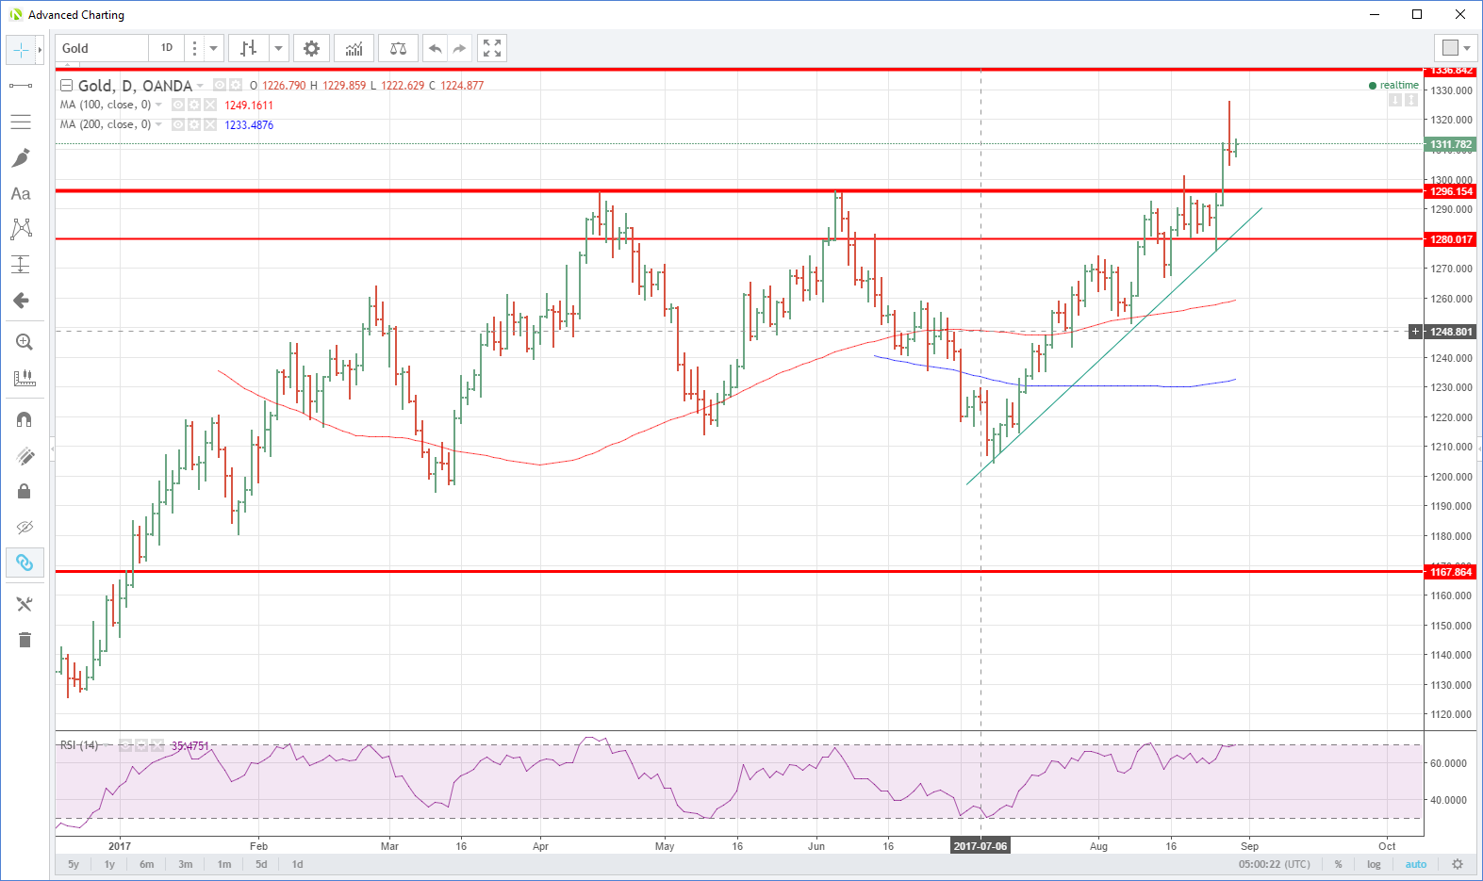The height and width of the screenshot is (881, 1483).
Task: Toggle MA 200 visibility eye
Action: click(x=178, y=124)
